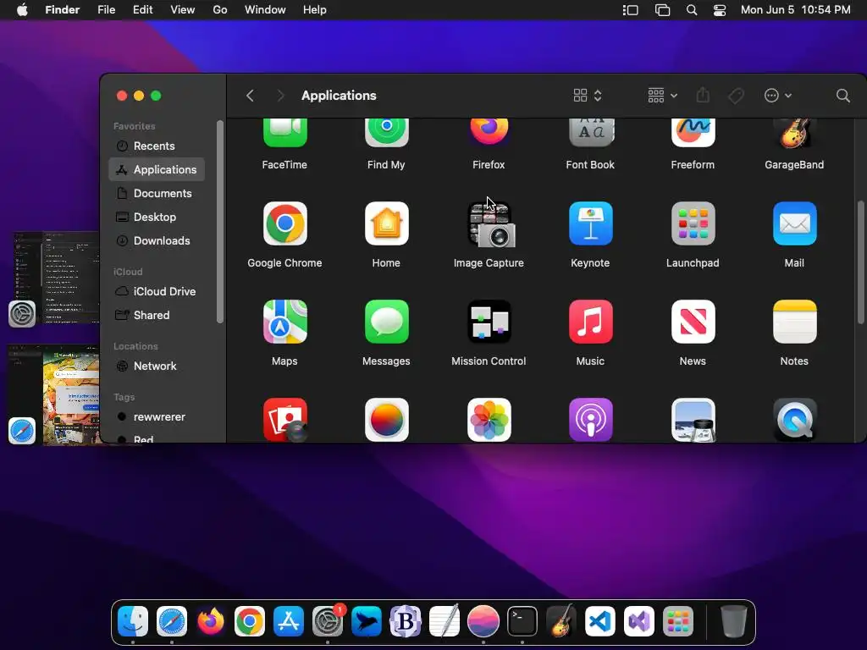Select the GarageBand app in Applications window
Viewport: 867px width, 650px height.
[x=794, y=133]
